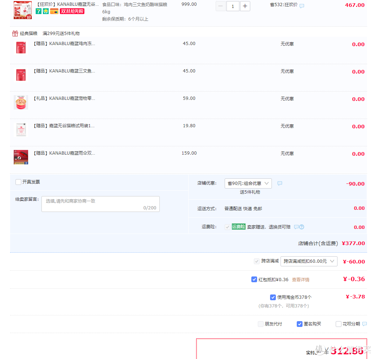Viewport: 375px width, 359px height.
Task: Click the green 7-day return badge icon
Action: coord(38,11)
